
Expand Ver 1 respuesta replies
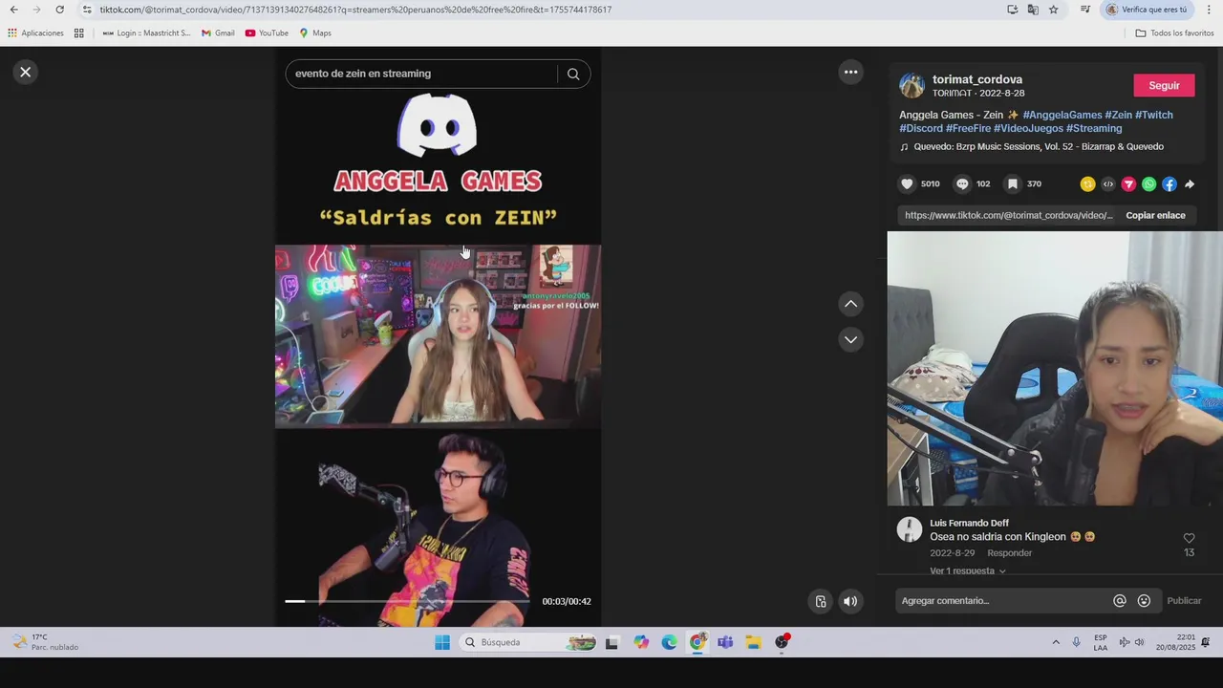(x=967, y=570)
